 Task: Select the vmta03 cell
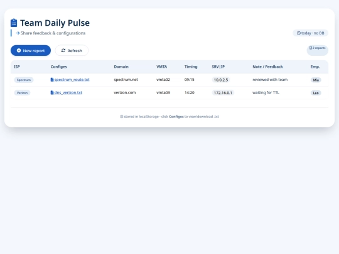tap(163, 92)
